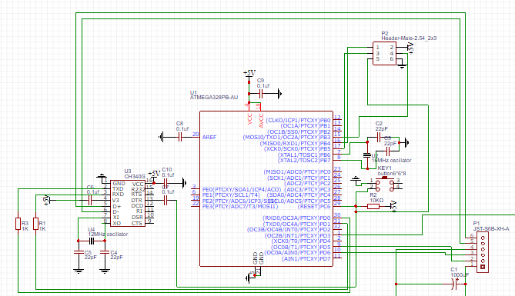This screenshot has height=296, width=515.
Task: Click the ground symbol right of C9
Action: click(x=279, y=94)
